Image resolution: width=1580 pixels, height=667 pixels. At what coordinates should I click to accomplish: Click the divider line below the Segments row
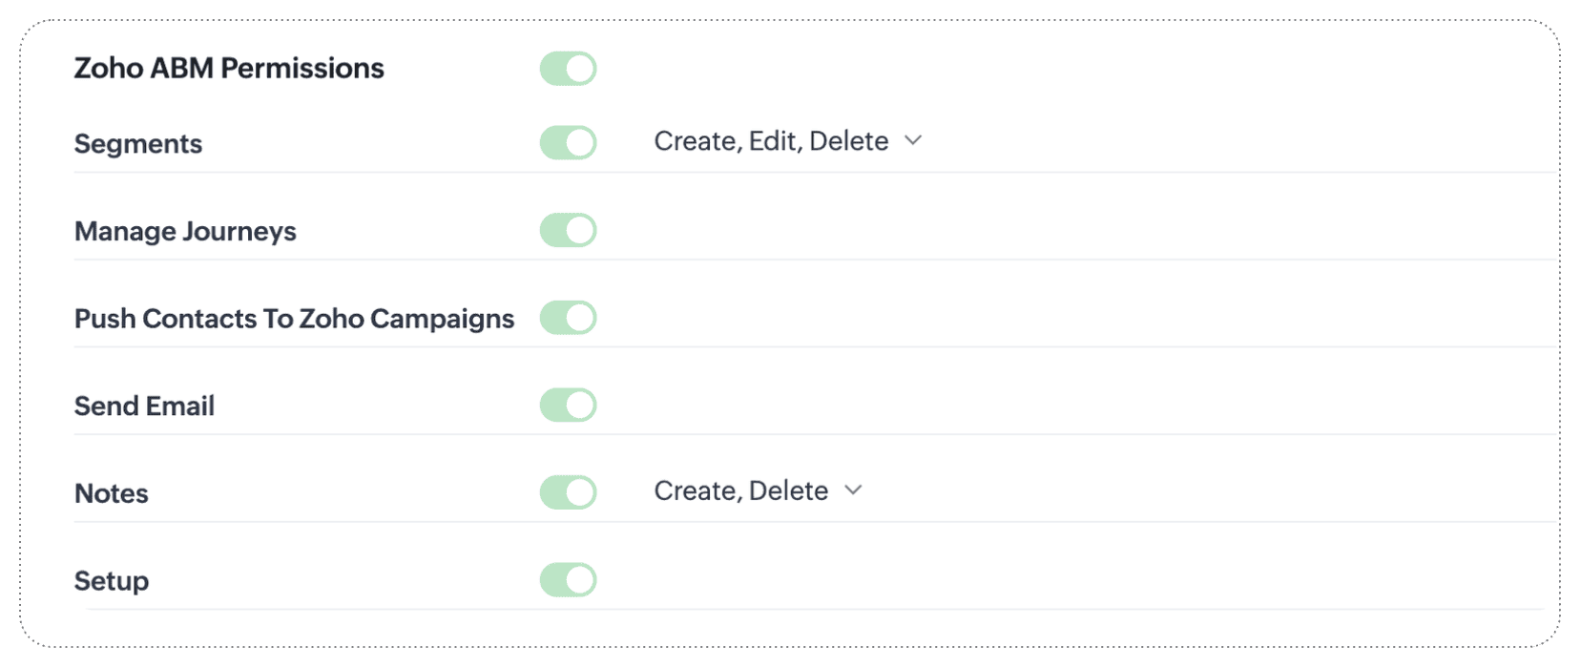[811, 173]
